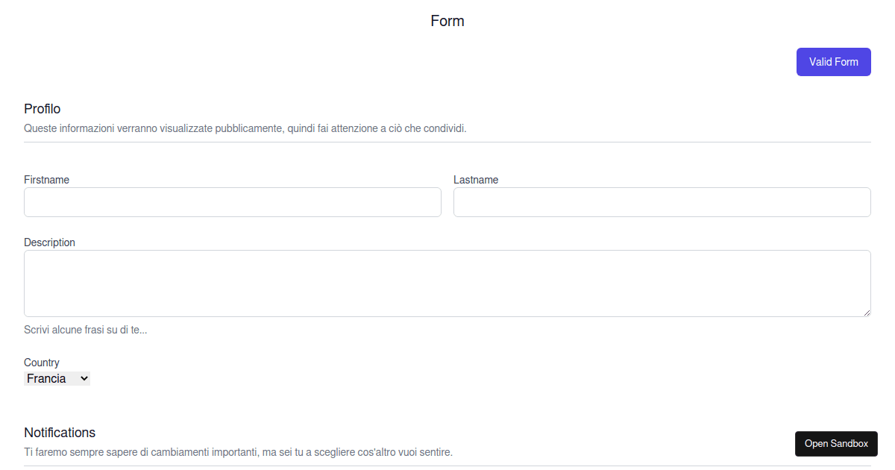Image resolution: width=895 pixels, height=470 pixels.
Task: Click the Valid Form button
Action: [x=833, y=61]
